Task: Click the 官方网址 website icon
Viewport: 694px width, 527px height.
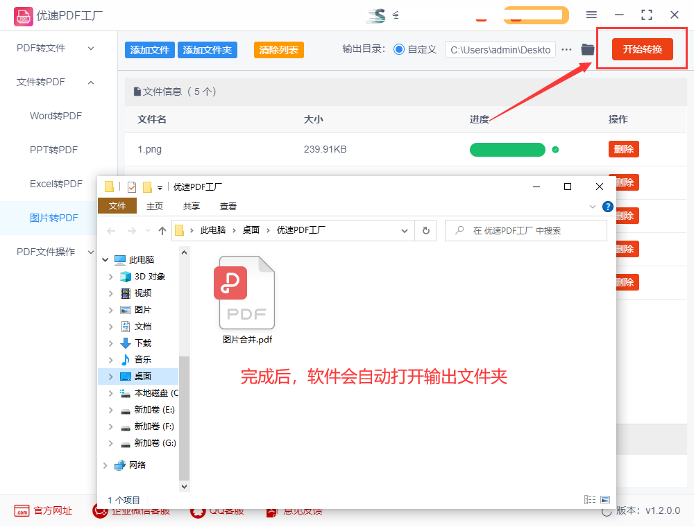Action: click(x=22, y=510)
